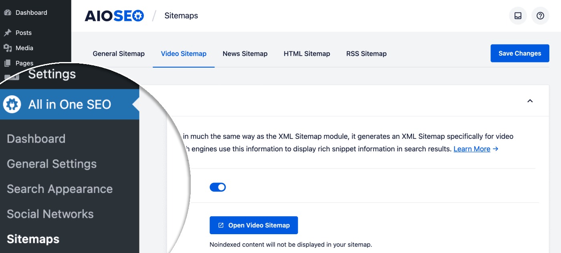The width and height of the screenshot is (561, 253).
Task: Switch to the News Sitemap tab
Action: [x=245, y=54]
